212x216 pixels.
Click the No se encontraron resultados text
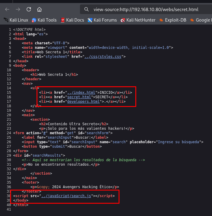coord(60,164)
